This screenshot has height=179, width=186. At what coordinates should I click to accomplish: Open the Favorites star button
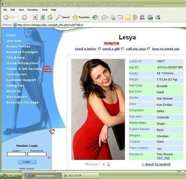[81, 17]
